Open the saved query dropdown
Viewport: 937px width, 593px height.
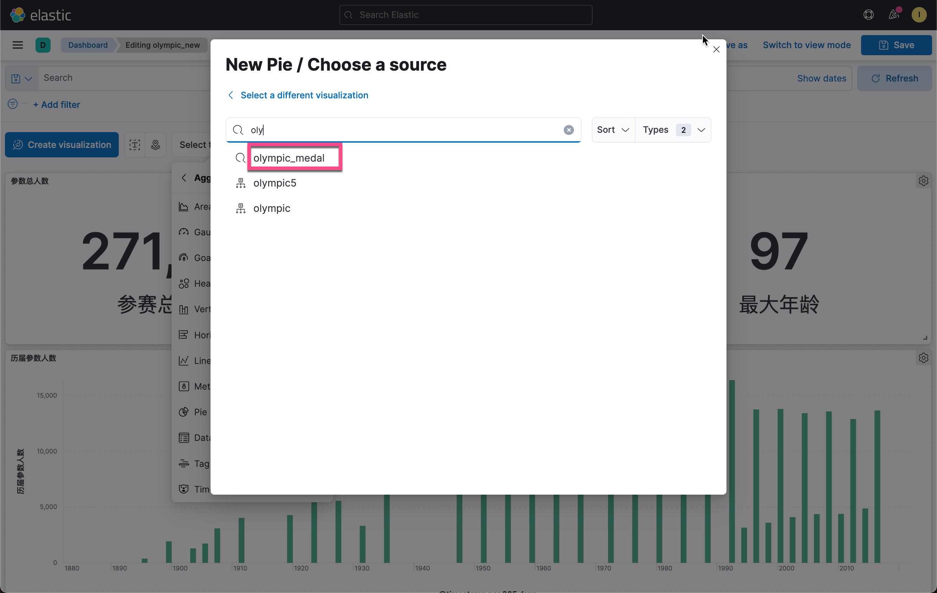coord(22,78)
